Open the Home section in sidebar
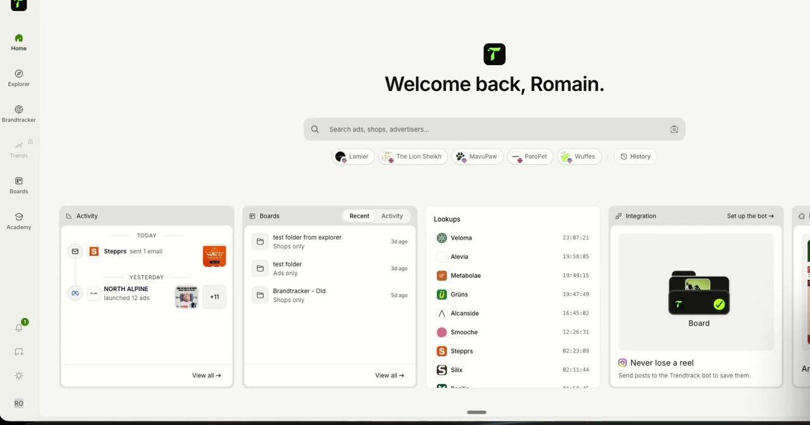810x425 pixels. click(19, 42)
